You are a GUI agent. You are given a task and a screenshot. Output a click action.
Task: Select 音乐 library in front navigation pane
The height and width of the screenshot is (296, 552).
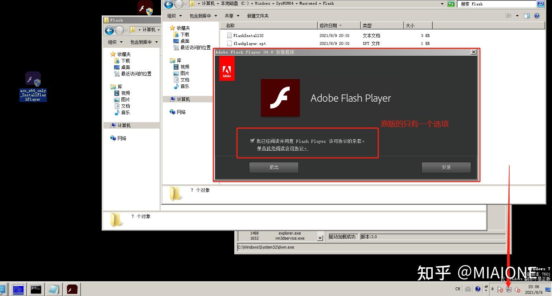185,86
